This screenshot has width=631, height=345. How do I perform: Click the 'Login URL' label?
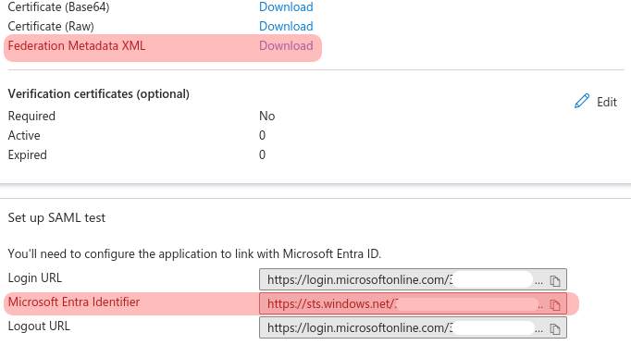pos(35,277)
